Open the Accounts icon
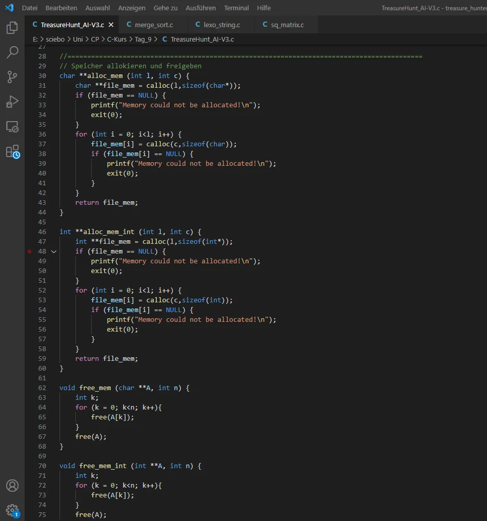The width and height of the screenshot is (487, 521). pos(12,486)
